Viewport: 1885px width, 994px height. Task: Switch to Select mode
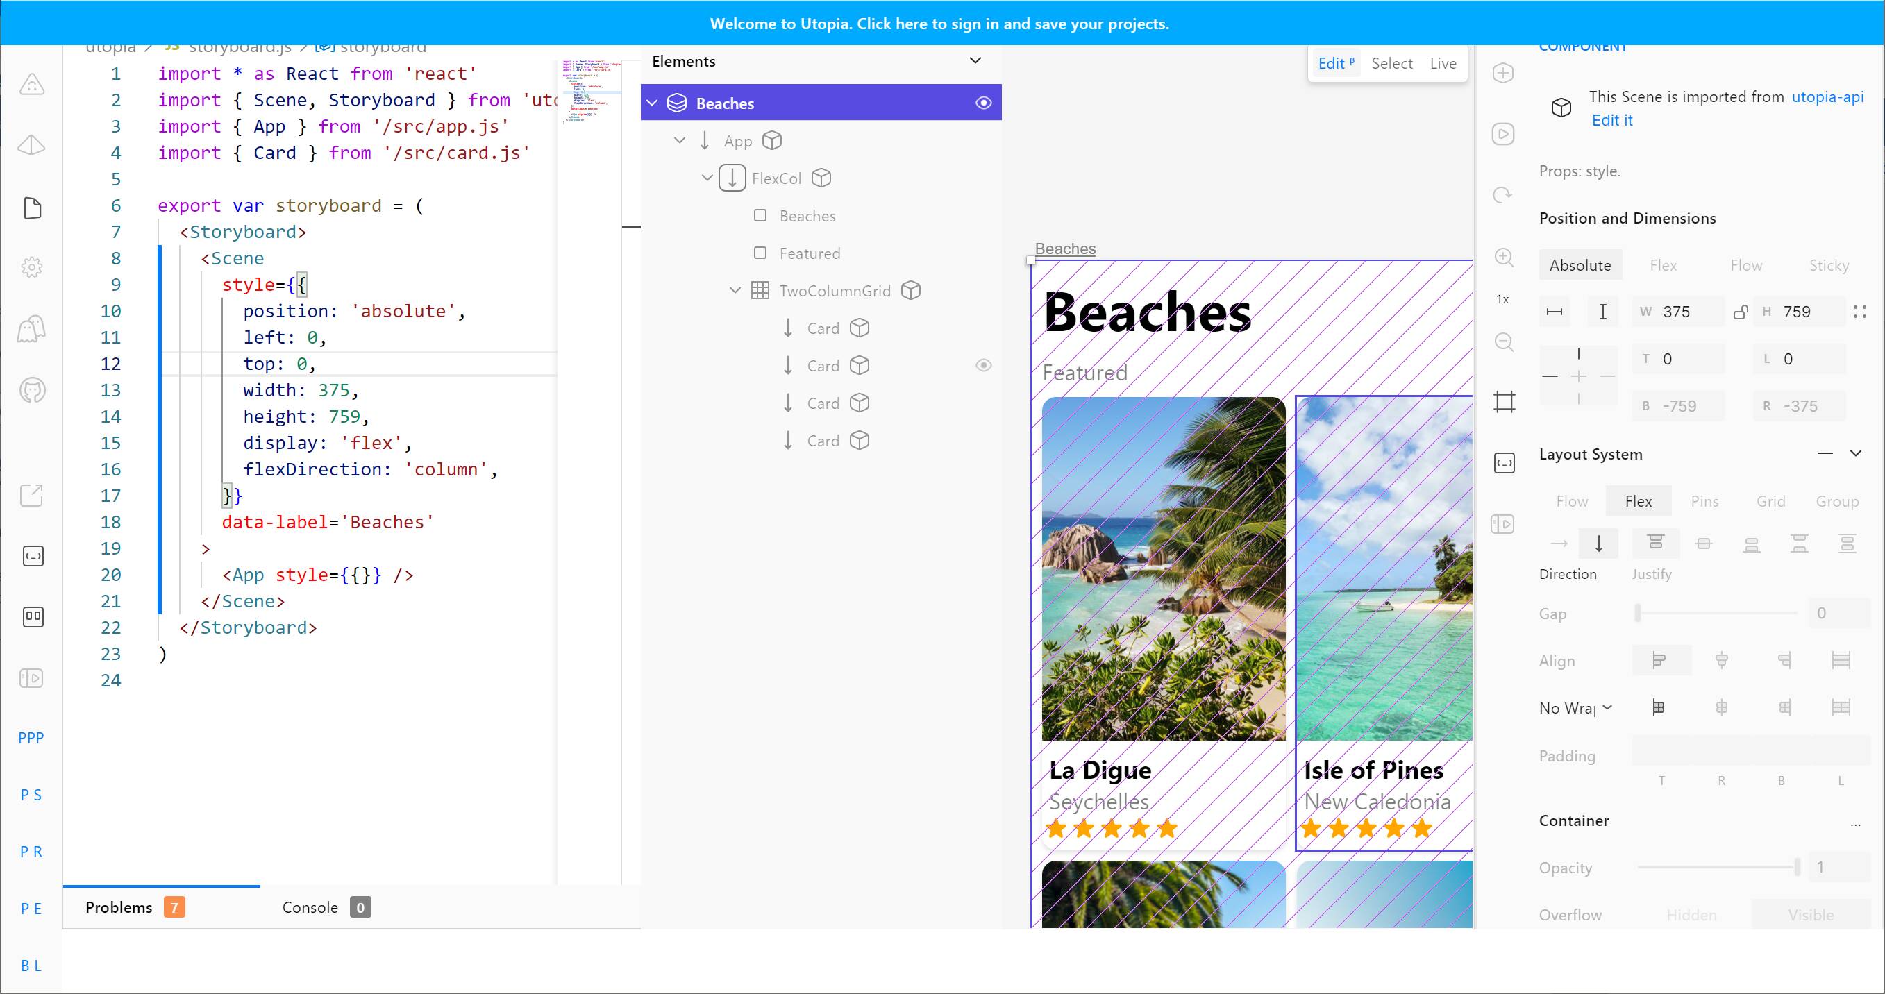(1392, 63)
